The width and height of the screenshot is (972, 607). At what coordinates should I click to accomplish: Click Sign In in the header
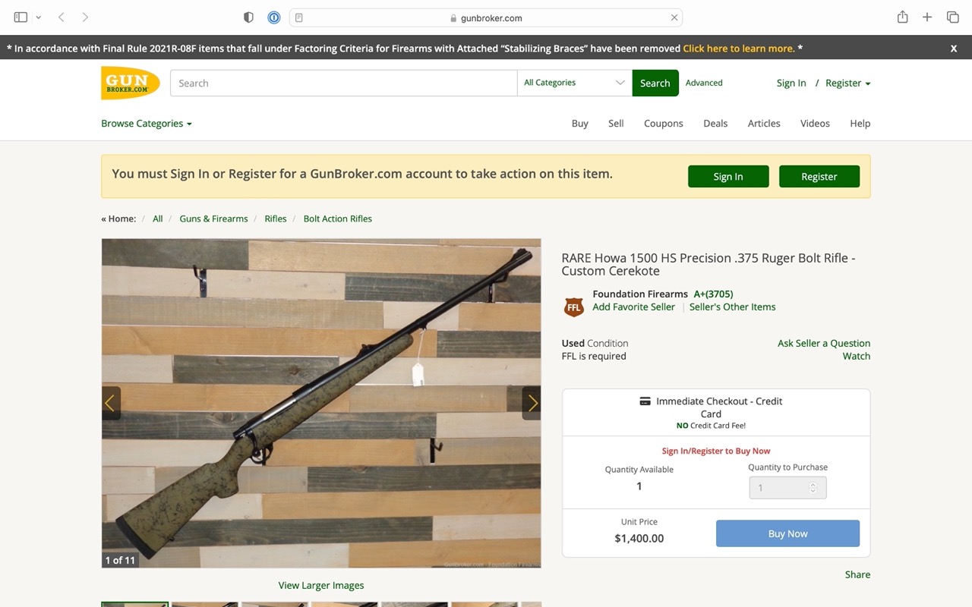[x=791, y=83]
